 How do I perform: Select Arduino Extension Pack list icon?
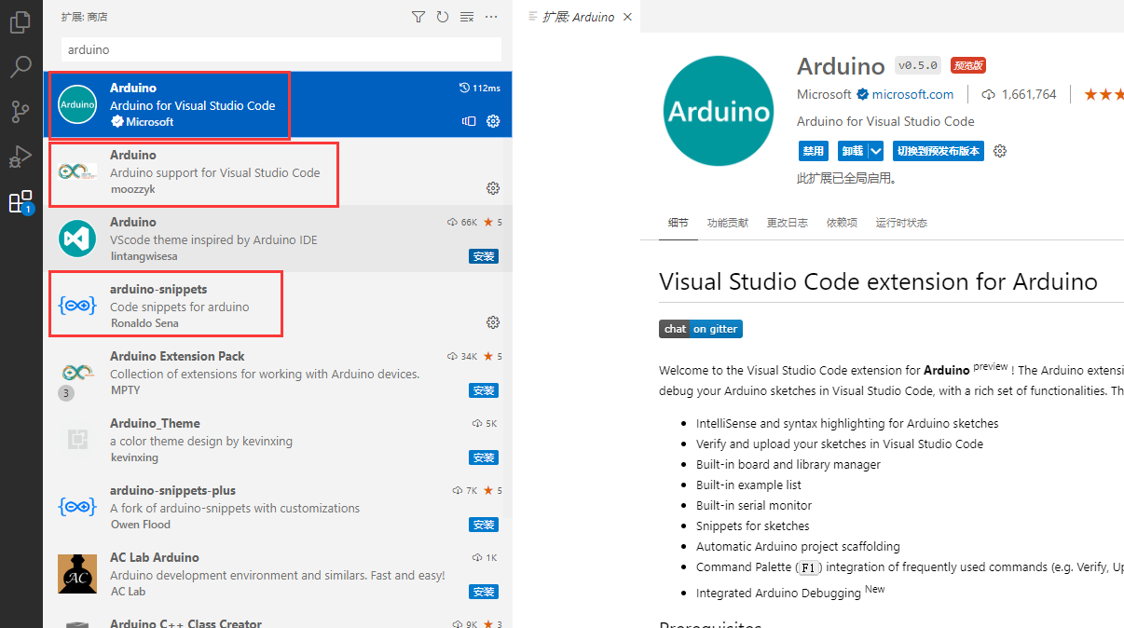tap(77, 373)
